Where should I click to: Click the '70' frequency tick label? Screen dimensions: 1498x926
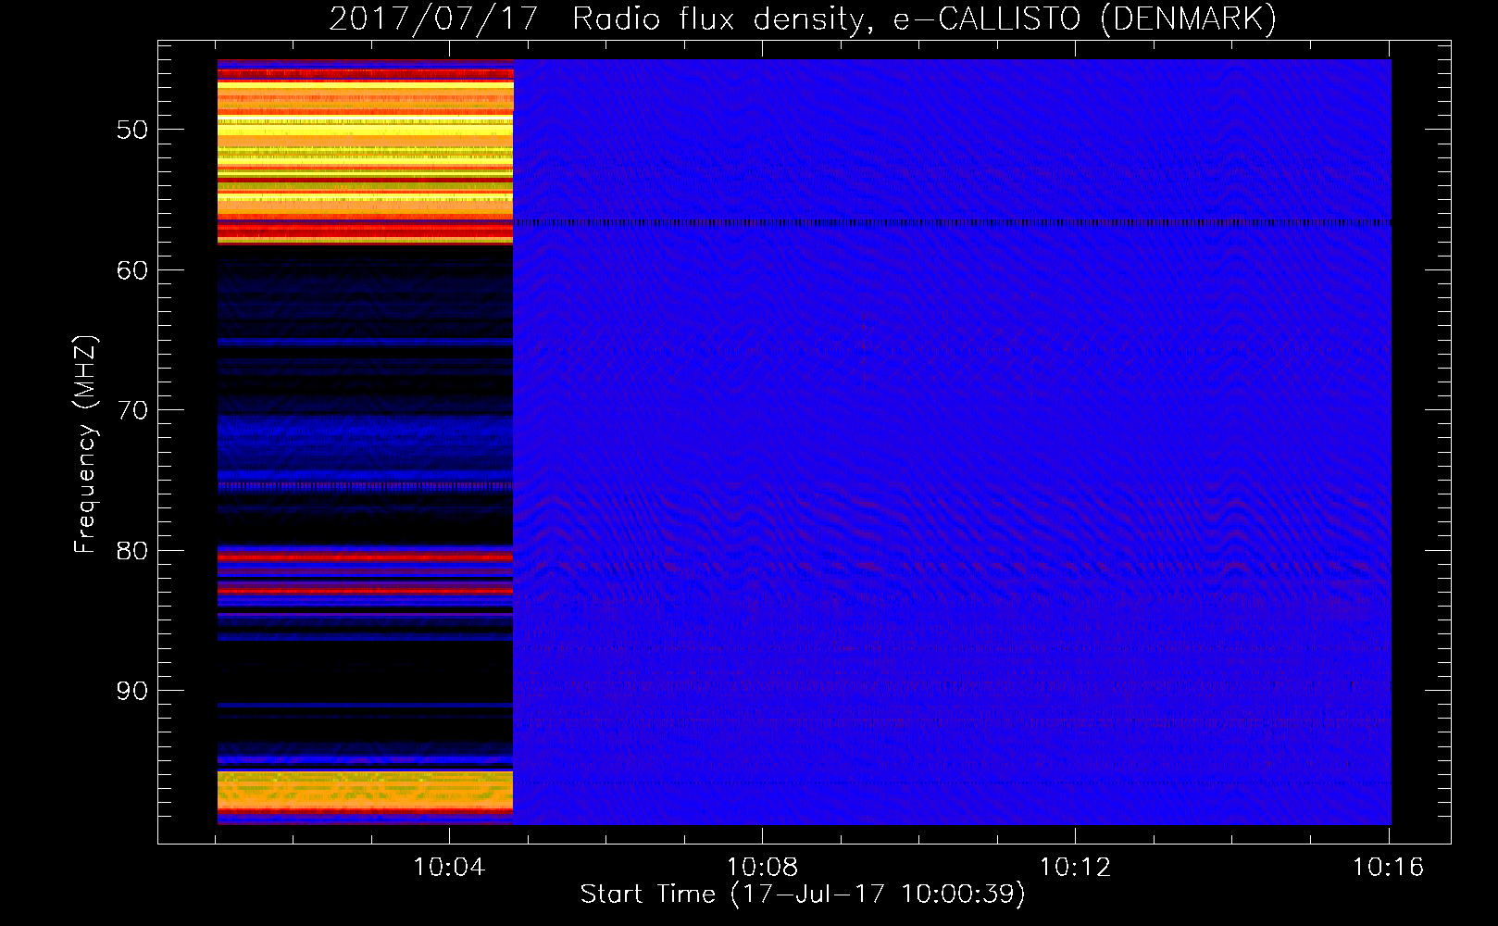pyautogui.click(x=132, y=410)
